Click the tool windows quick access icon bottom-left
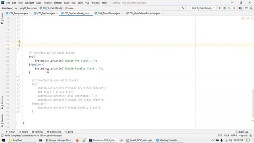Screen dimensions: 254x143 (2, 135)
